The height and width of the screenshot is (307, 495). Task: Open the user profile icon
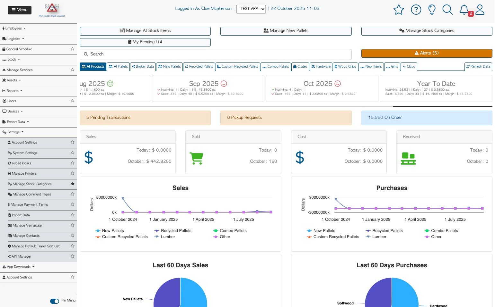pos(480,10)
